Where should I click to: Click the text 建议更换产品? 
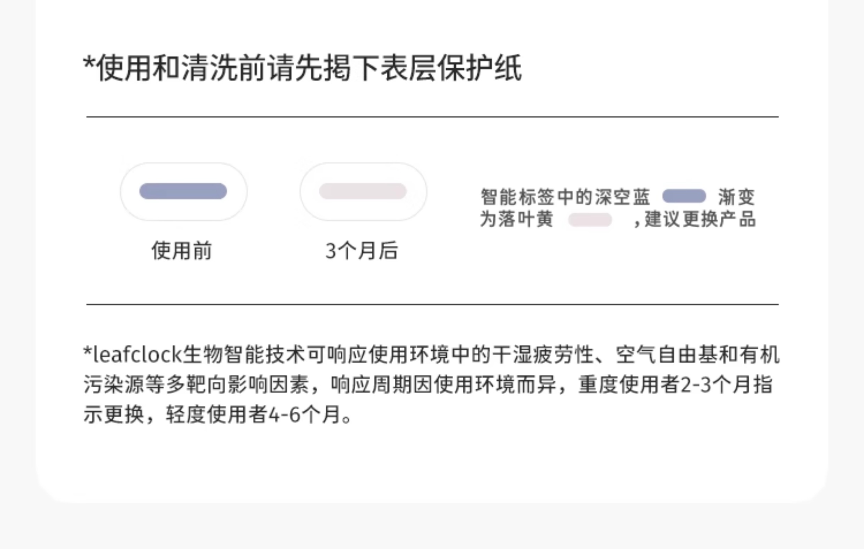pyautogui.click(x=700, y=219)
